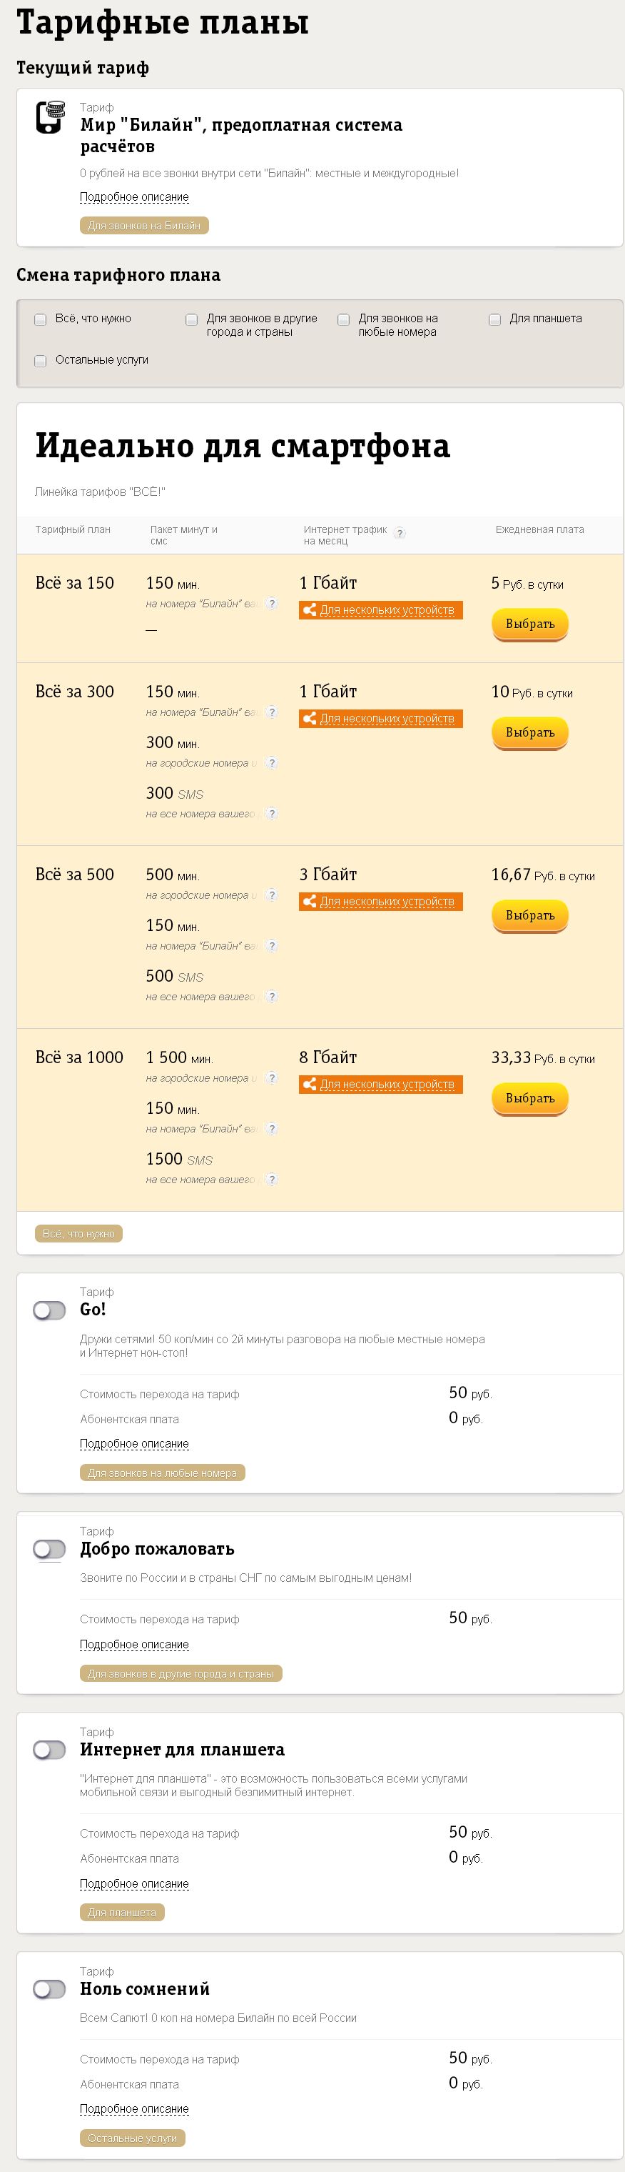Viewport: 625px width, 2172px height.
Task: Click help icon next to 300 SMS
Action: coord(271,814)
